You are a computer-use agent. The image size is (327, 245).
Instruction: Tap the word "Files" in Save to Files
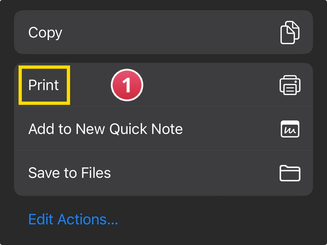point(96,173)
